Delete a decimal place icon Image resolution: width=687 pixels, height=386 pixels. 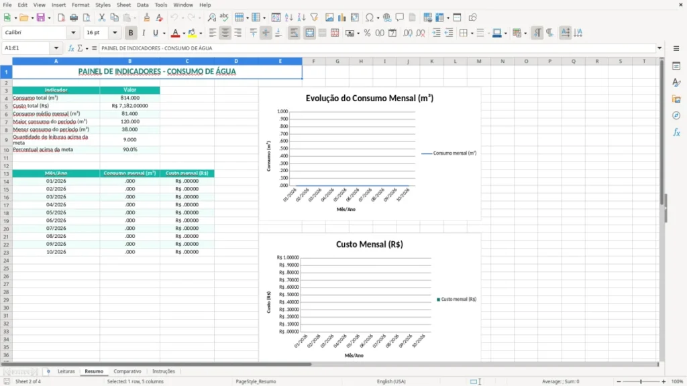421,33
